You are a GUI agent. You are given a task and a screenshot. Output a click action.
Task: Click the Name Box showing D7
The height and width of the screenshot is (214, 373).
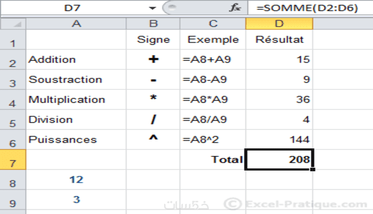(x=75, y=8)
